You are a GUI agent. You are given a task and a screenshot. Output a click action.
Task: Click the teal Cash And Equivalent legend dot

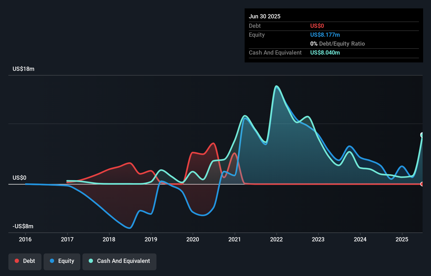(x=91, y=261)
